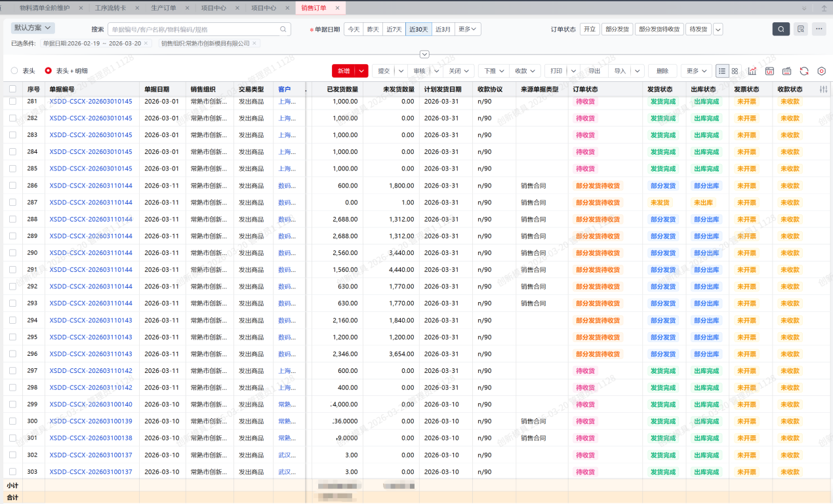
Task: Open the chart analysis icon
Action: point(752,71)
